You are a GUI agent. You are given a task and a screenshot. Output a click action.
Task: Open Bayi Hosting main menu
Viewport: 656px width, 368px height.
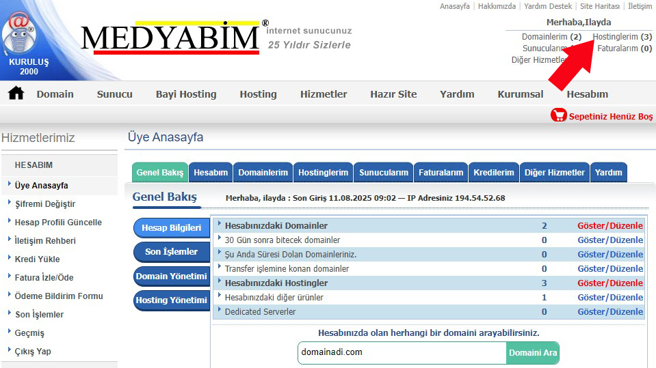click(x=186, y=94)
